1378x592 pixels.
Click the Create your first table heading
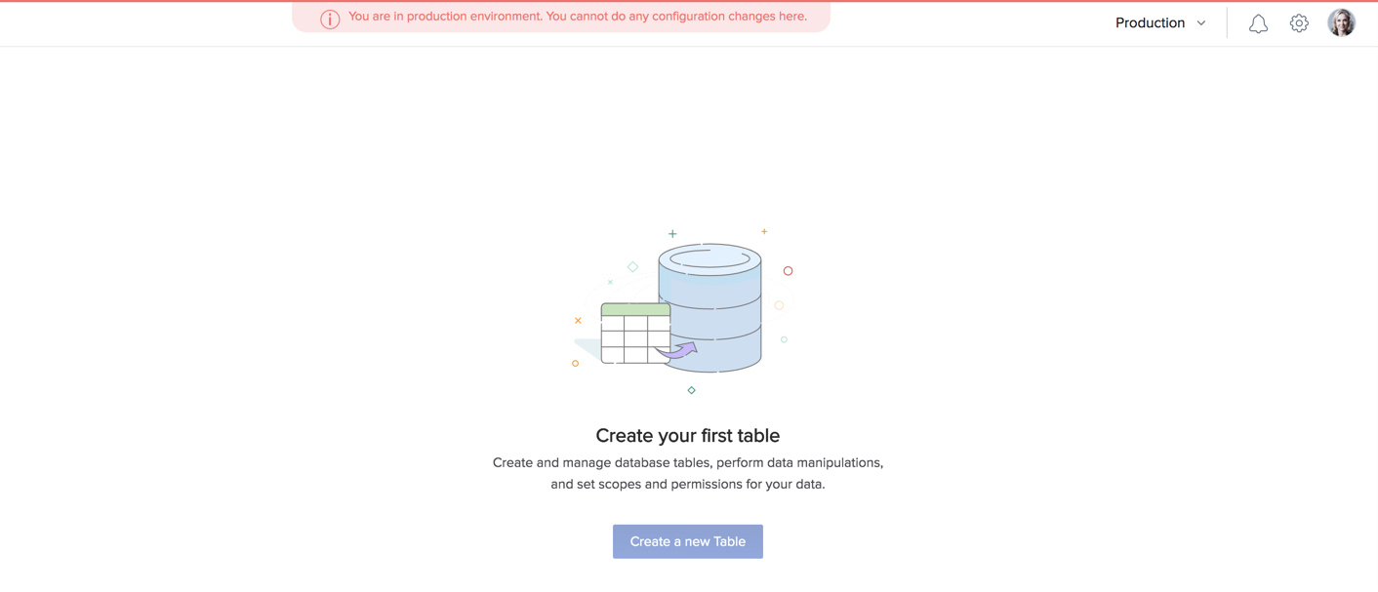tap(687, 435)
